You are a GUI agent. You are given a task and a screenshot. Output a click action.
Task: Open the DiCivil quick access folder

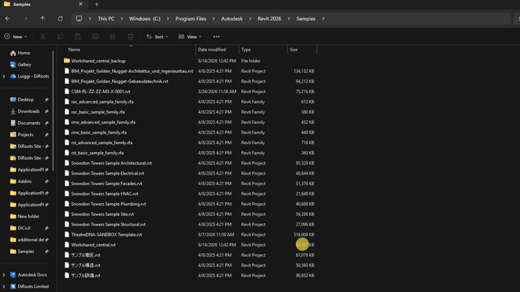24,228
